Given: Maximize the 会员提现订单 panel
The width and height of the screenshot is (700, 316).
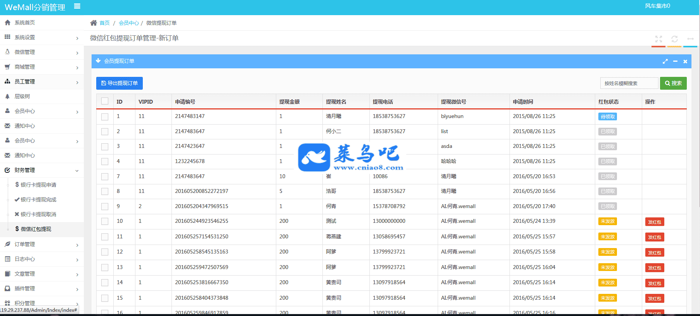Looking at the screenshot, I should [665, 61].
